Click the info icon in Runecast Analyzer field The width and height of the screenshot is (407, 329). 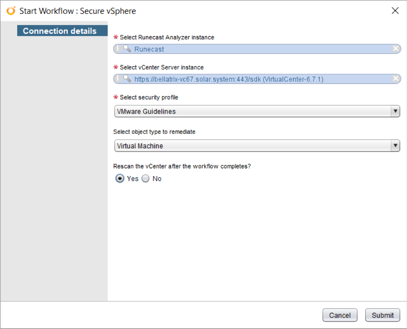[x=118, y=48]
